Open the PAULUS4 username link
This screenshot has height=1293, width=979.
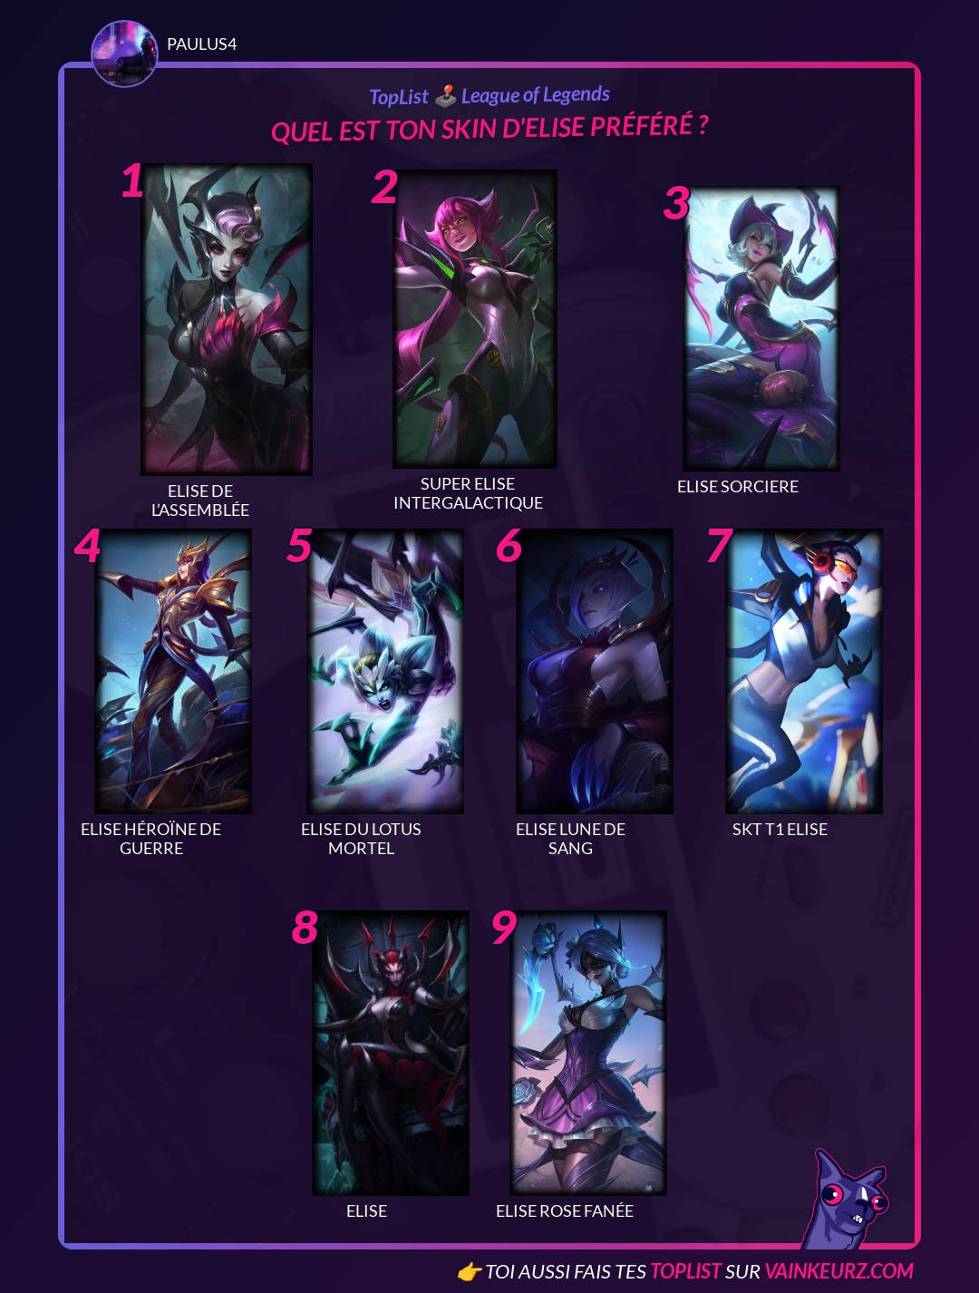pyautogui.click(x=201, y=44)
